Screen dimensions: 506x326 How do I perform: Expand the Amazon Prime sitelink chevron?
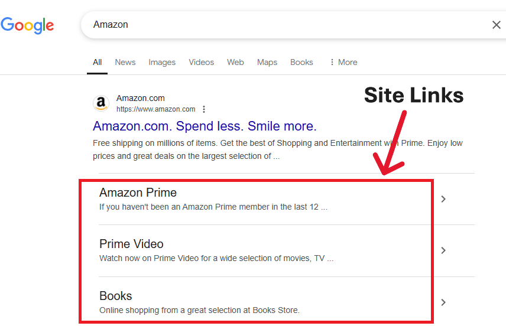pyautogui.click(x=443, y=199)
